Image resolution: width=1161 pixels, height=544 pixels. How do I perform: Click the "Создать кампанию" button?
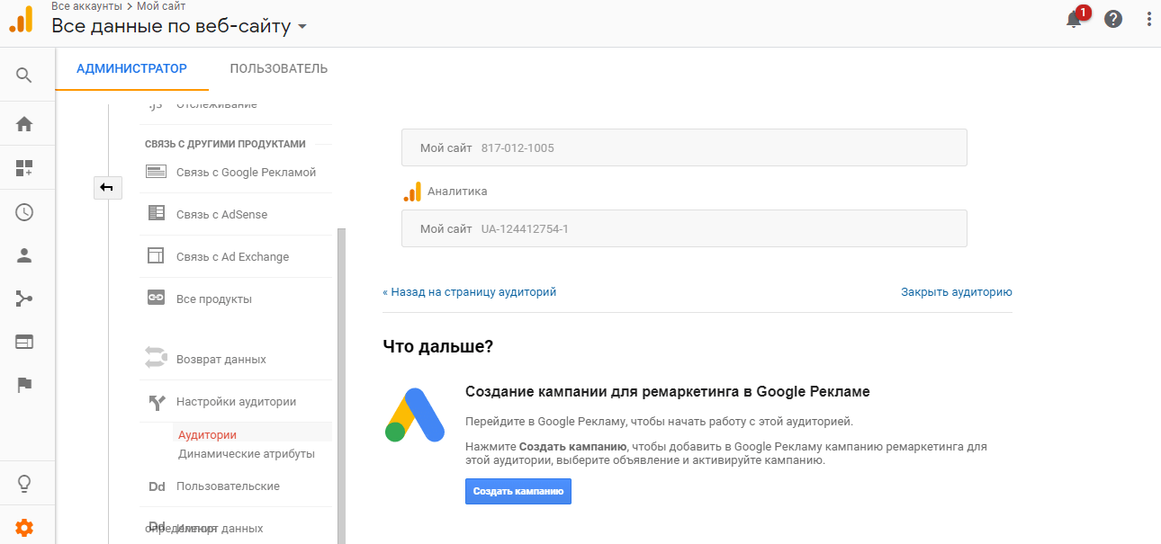coord(517,491)
